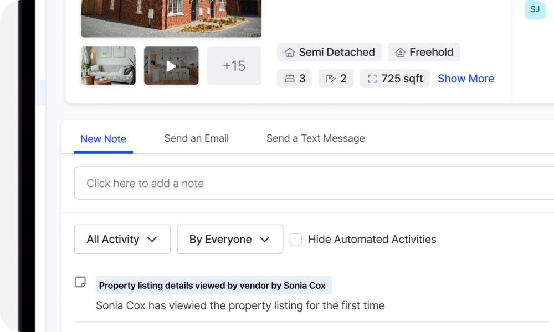Click the main brick house photo
Viewport: 554px width, 332px height.
(x=171, y=18)
